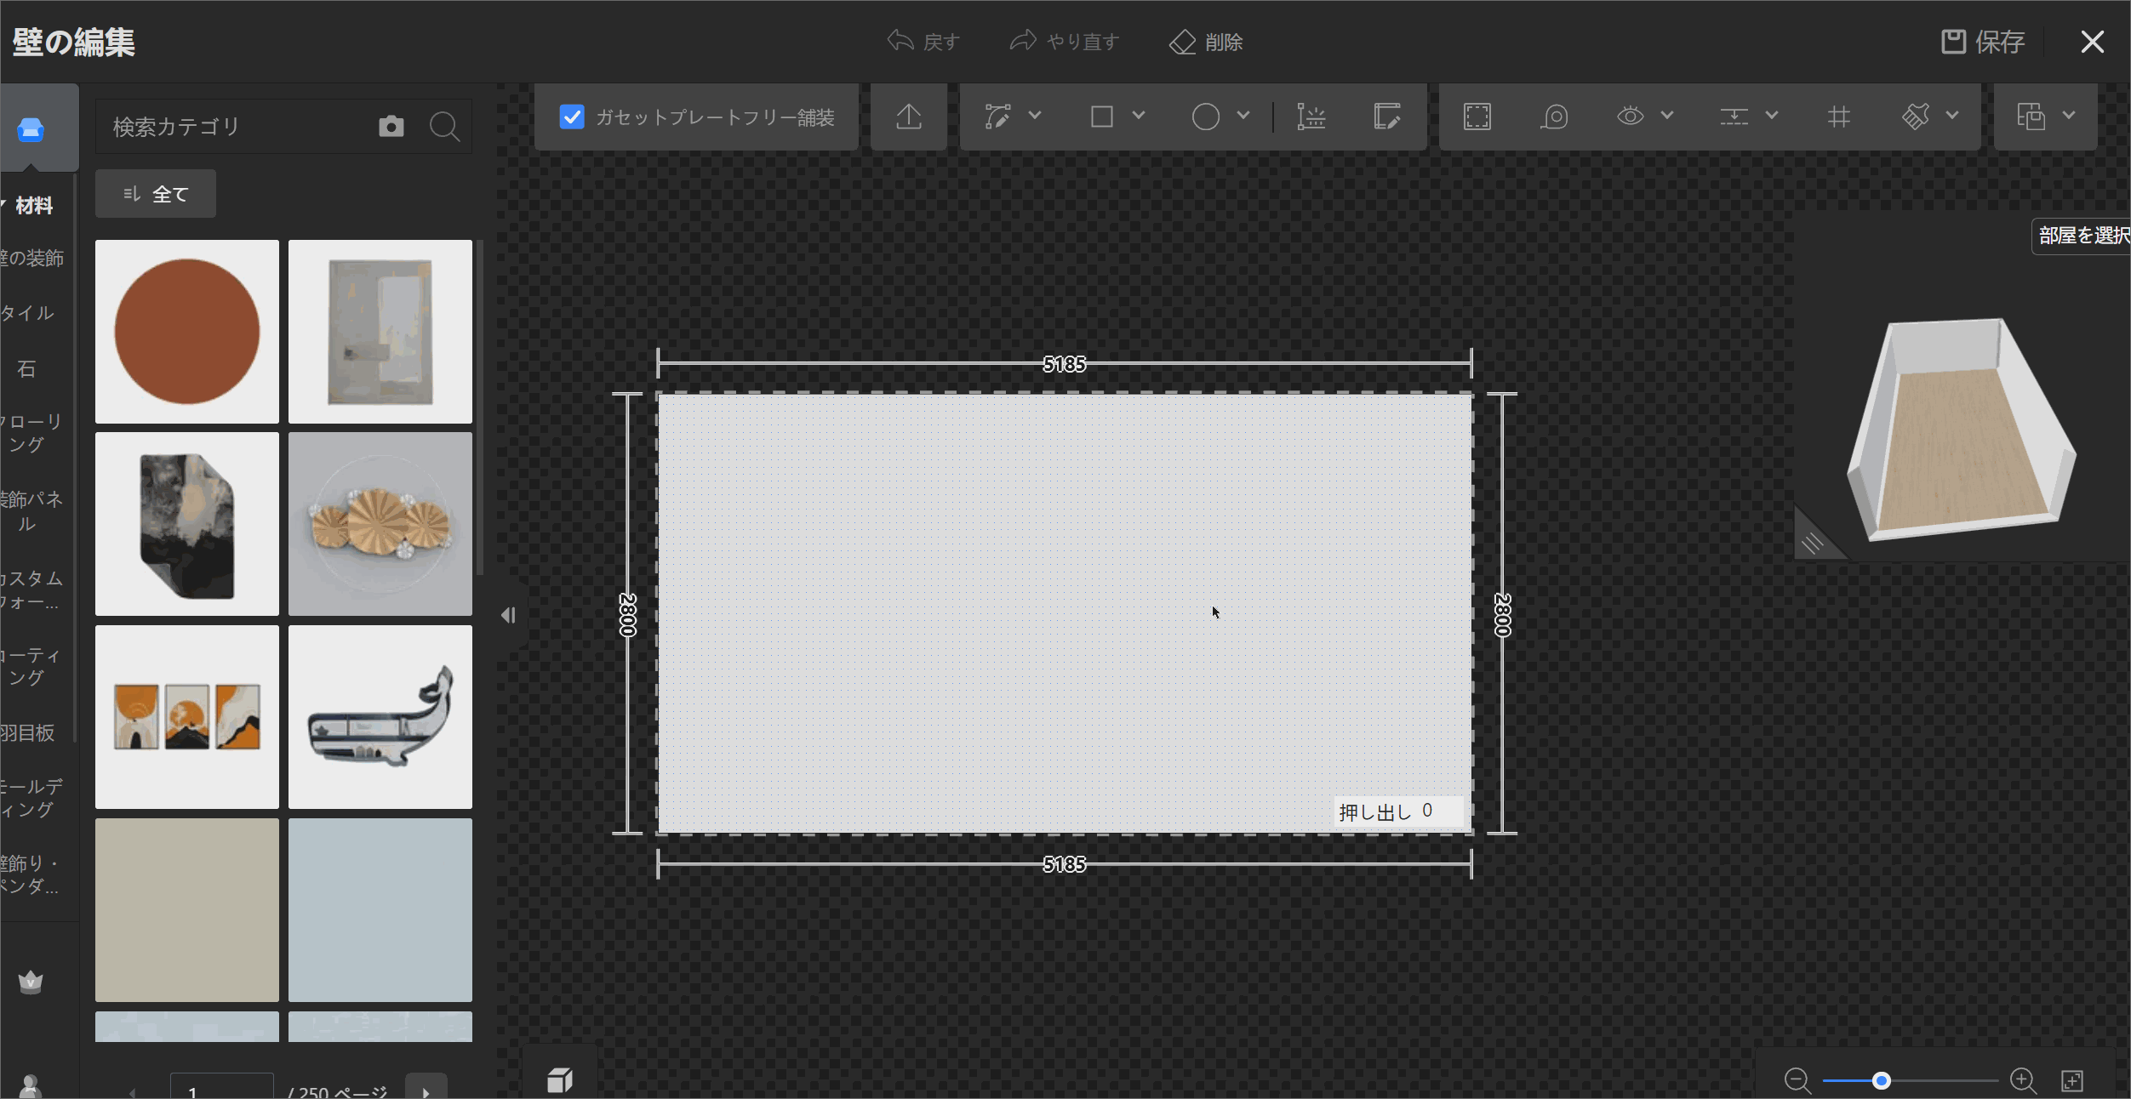Save the wall edit with 保存
Viewport: 2131px width, 1099px height.
coord(1982,42)
